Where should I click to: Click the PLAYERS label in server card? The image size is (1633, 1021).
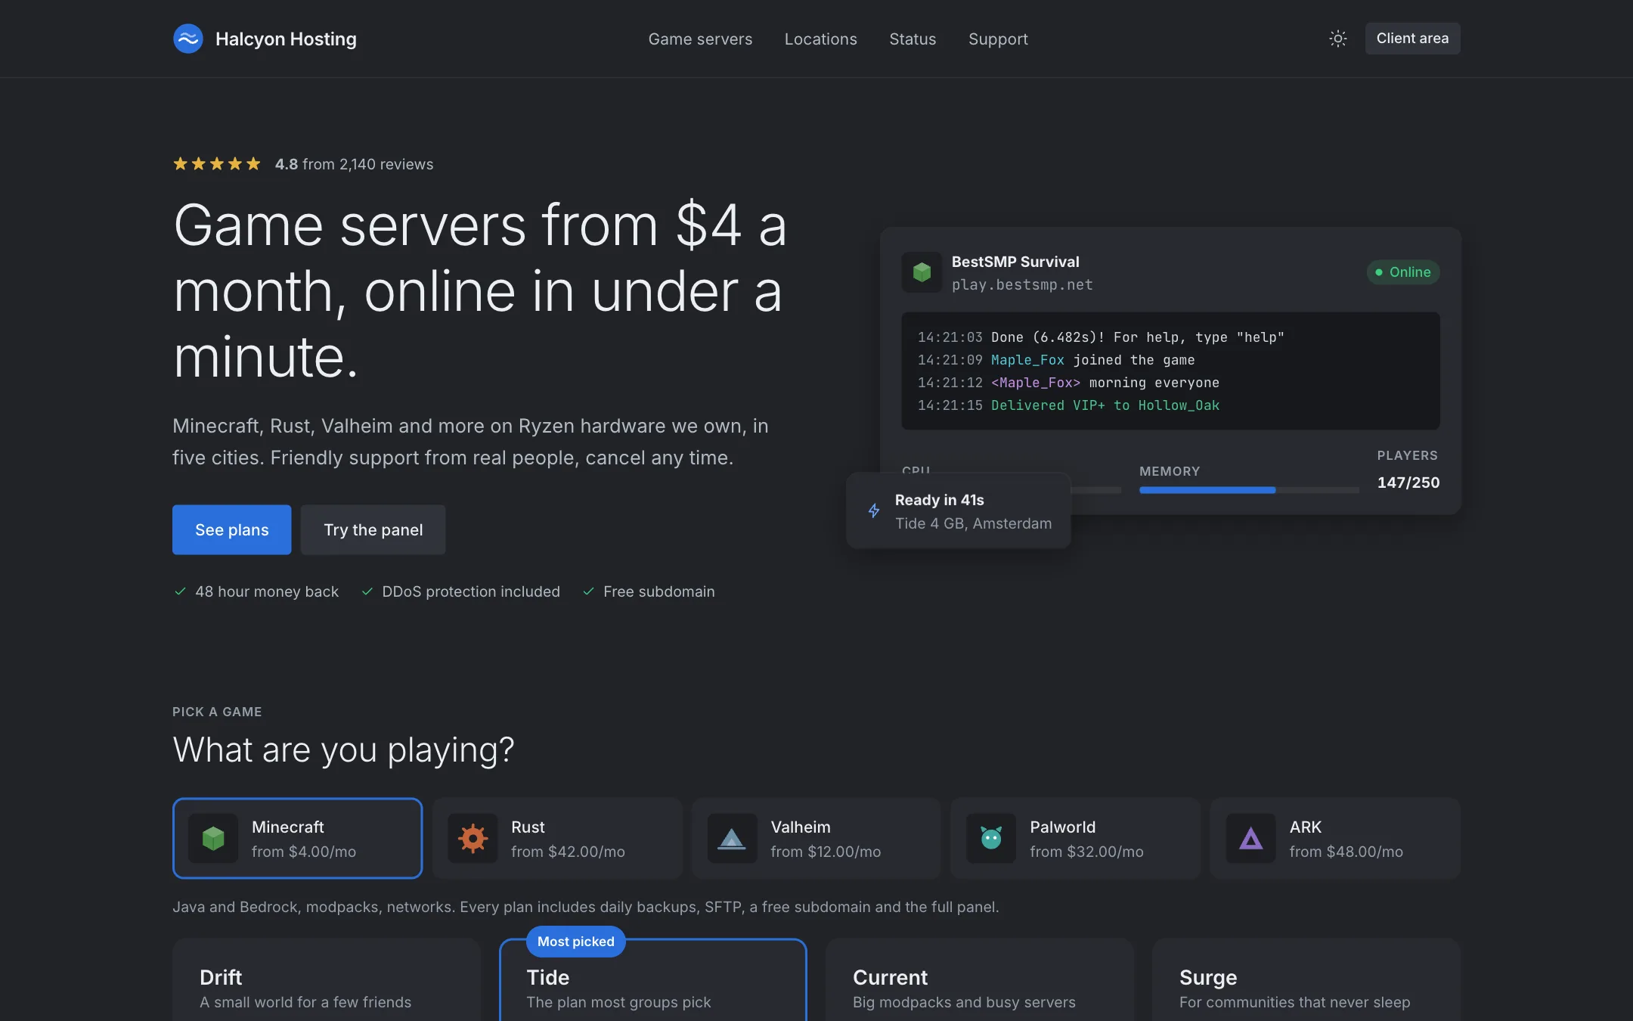1408,455
